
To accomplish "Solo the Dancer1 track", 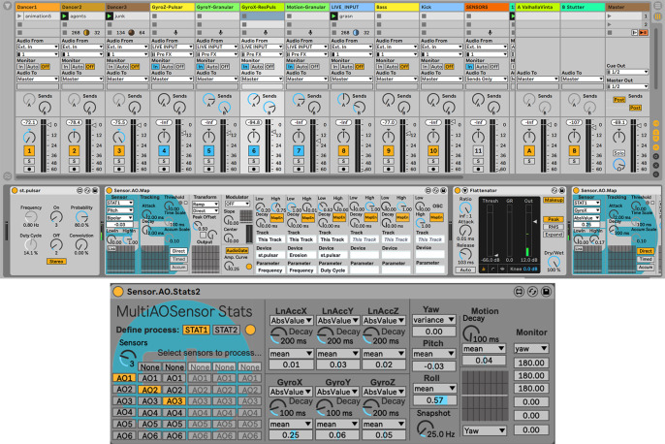I will pyautogui.click(x=29, y=161).
